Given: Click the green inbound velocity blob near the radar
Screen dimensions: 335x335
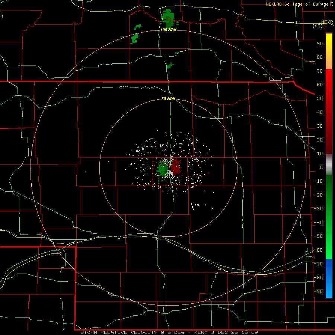Looking at the screenshot, I should 162,168.
